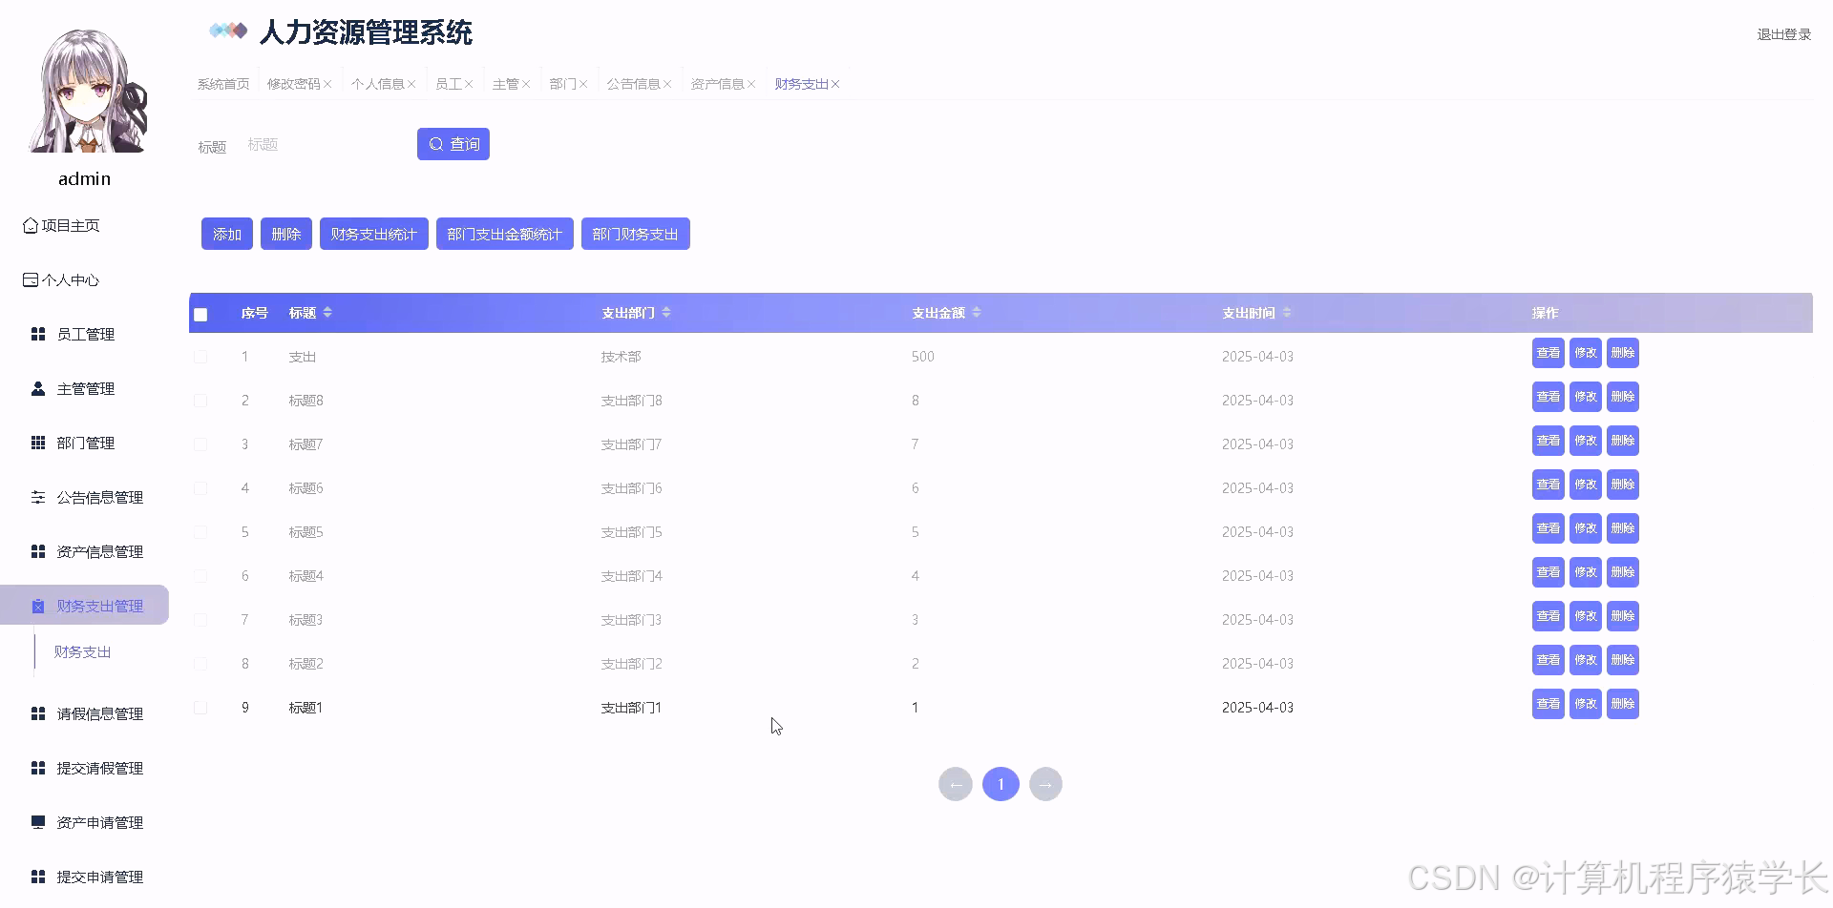Check the checkbox for row 标题1
The height and width of the screenshot is (908, 1833).
point(200,708)
